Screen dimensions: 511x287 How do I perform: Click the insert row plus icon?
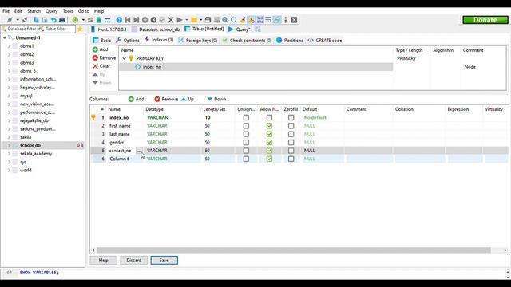[x=145, y=20]
